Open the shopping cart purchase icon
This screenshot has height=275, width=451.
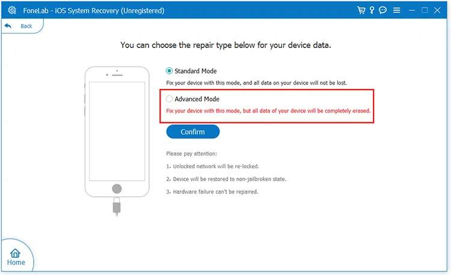click(361, 10)
